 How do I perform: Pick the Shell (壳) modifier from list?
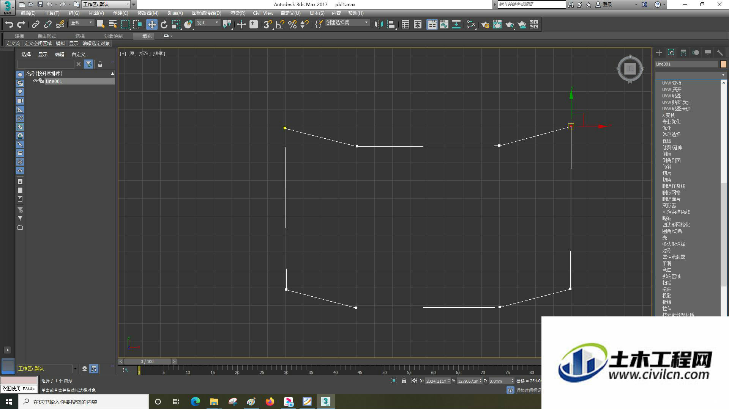[664, 238]
